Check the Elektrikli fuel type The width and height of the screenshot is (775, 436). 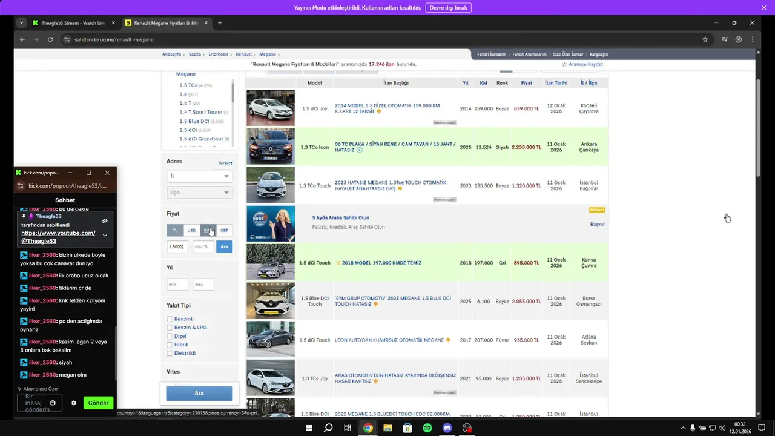pyautogui.click(x=170, y=353)
